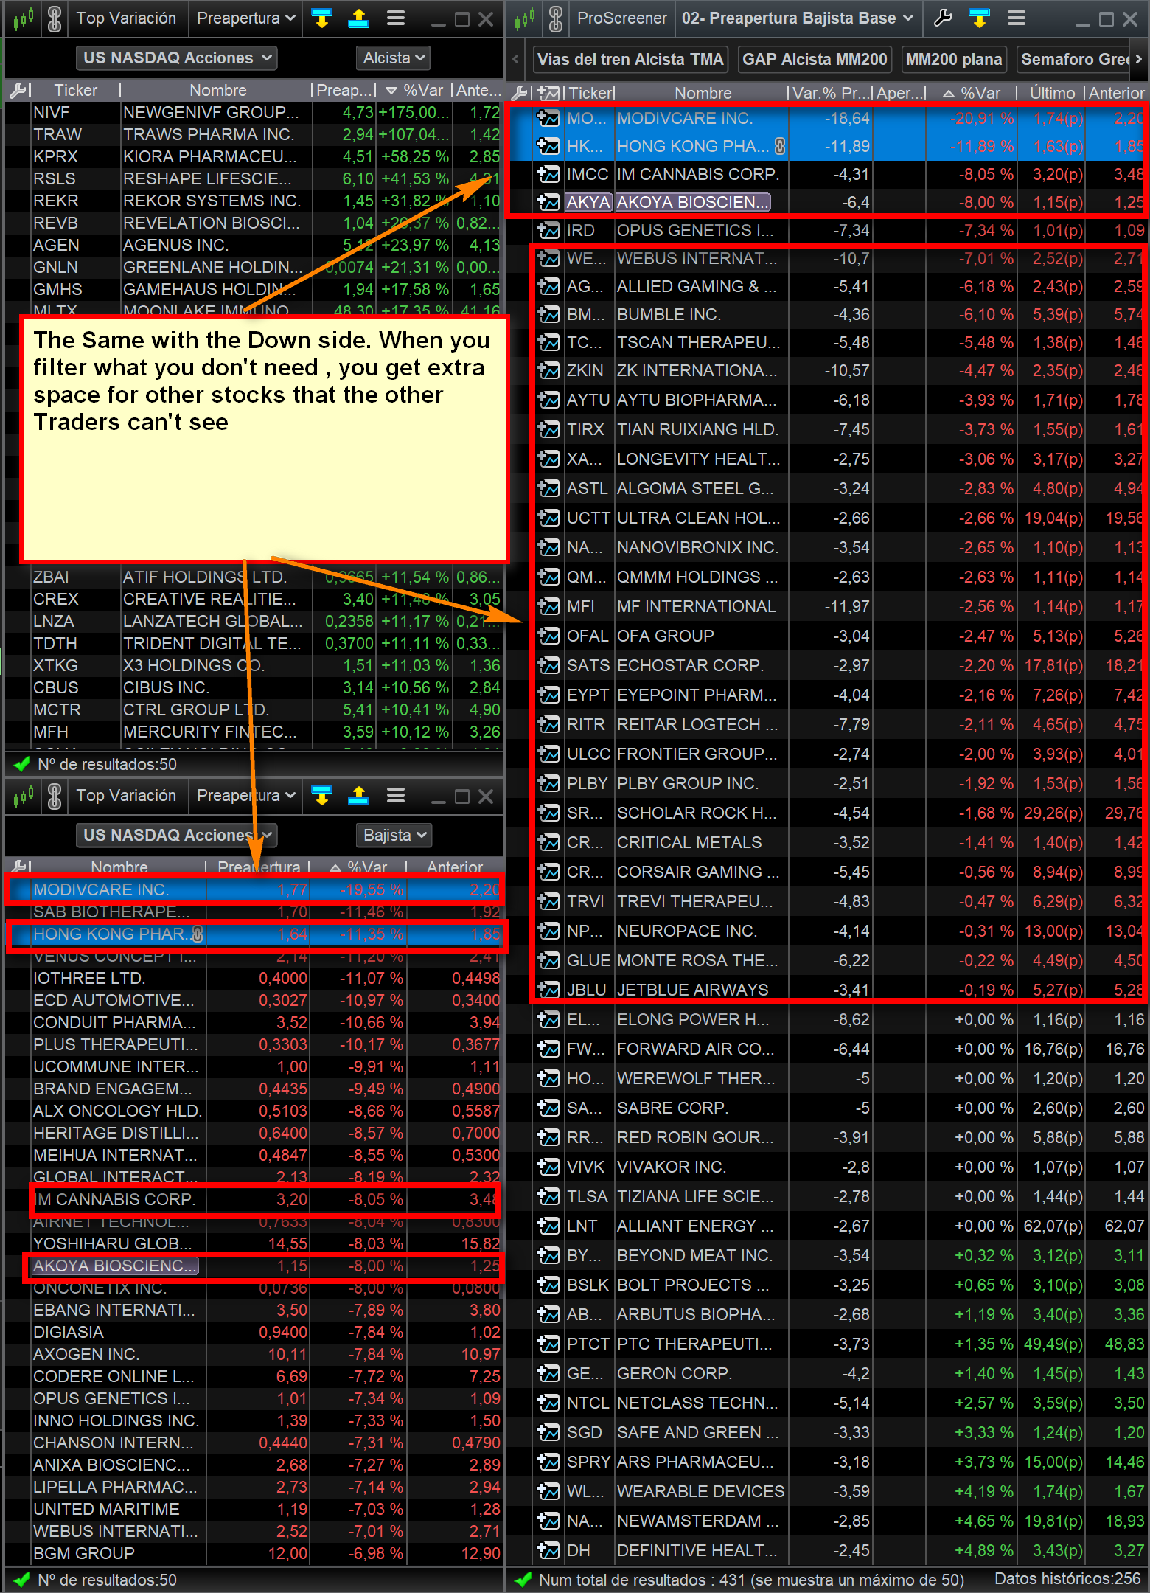Open the Bajista direction dropdown
Viewport: 1150px width, 1593px height.
(x=394, y=836)
